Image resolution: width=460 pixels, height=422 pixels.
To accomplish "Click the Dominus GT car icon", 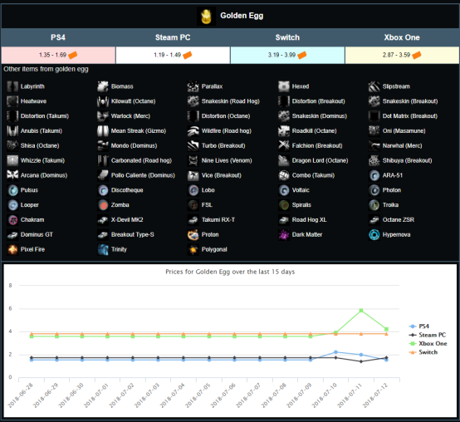I will (x=12, y=234).
